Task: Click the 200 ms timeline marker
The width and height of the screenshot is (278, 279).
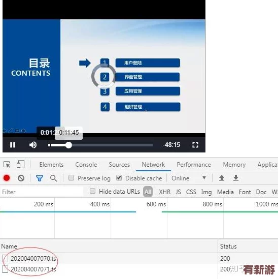Action: coord(44,204)
